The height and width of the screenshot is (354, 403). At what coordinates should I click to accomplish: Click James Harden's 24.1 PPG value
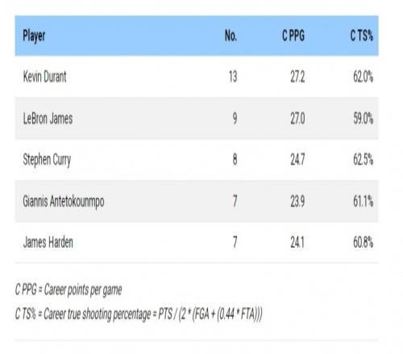tap(297, 242)
